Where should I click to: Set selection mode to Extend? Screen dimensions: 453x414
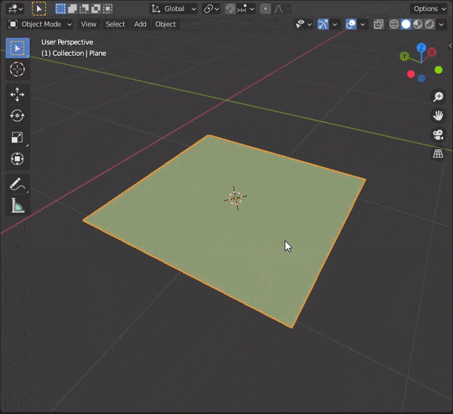tap(72, 9)
